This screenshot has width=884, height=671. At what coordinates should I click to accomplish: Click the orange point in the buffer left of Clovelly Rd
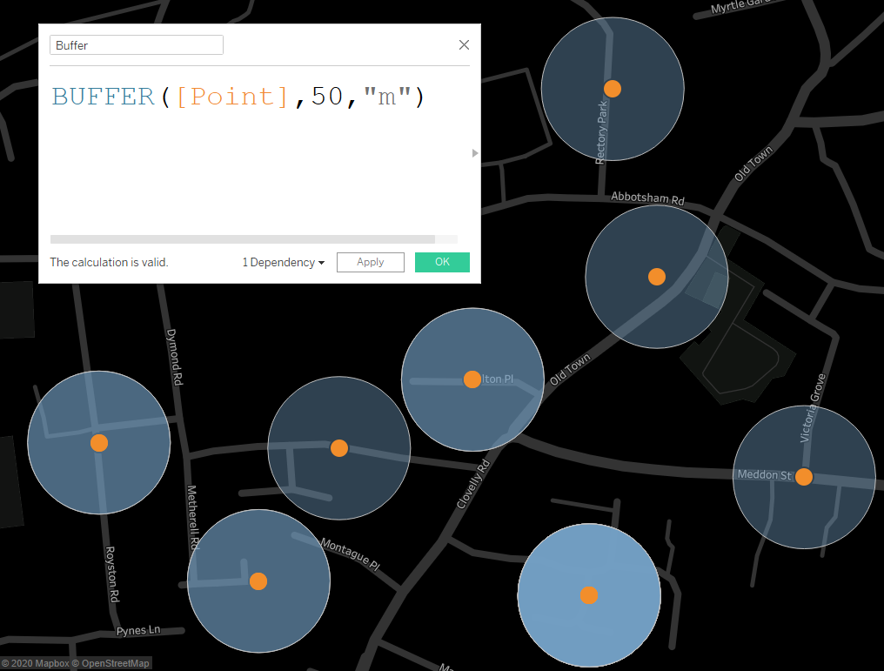(339, 448)
